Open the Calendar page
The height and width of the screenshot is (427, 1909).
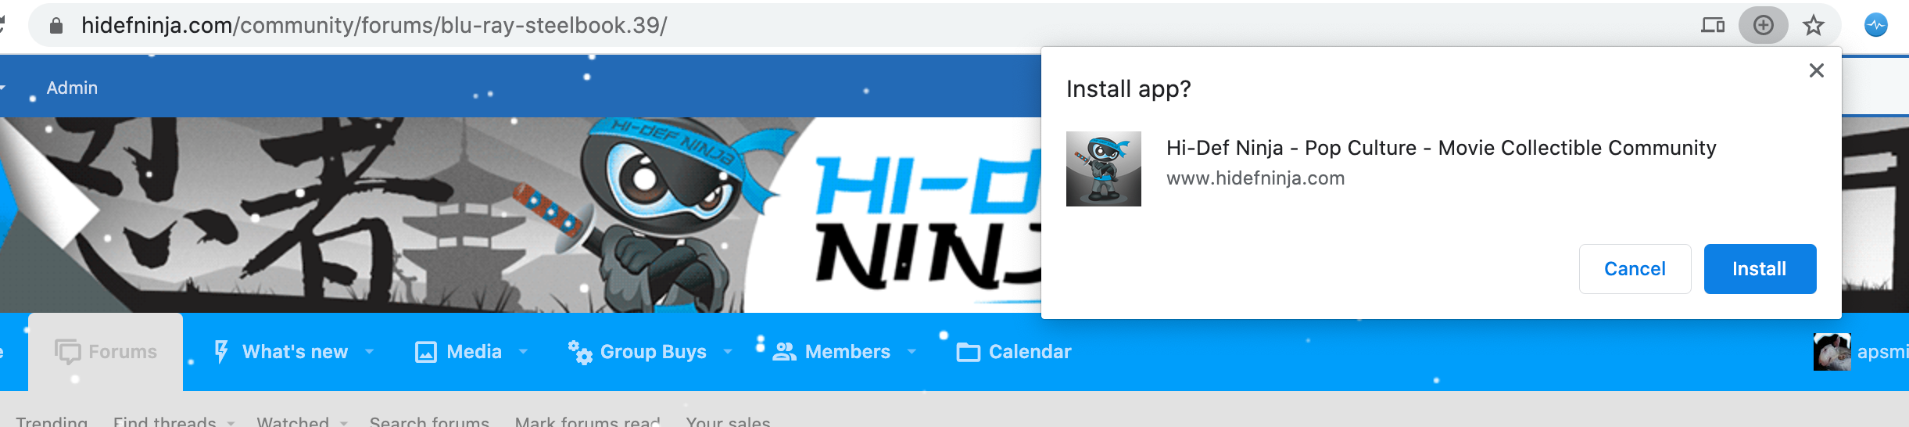pyautogui.click(x=1014, y=352)
